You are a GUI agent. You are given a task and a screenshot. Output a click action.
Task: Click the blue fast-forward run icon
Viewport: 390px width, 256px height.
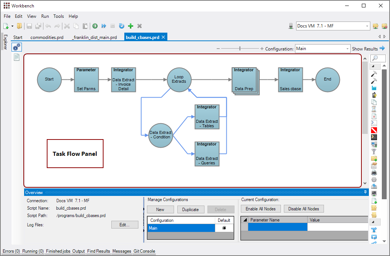pyautogui.click(x=104, y=26)
